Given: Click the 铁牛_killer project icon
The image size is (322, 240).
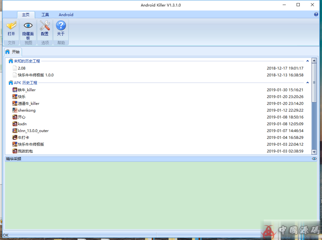Looking at the screenshot, I should pos(15,90).
